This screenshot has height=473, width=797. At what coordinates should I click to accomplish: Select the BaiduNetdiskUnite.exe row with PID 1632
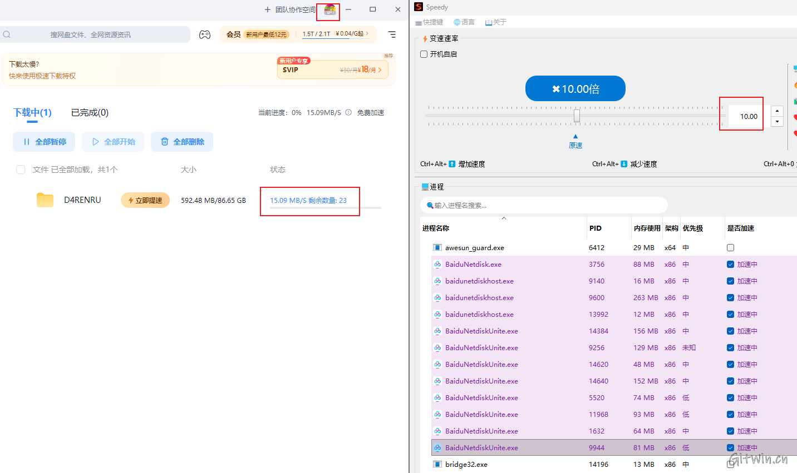tap(614, 431)
